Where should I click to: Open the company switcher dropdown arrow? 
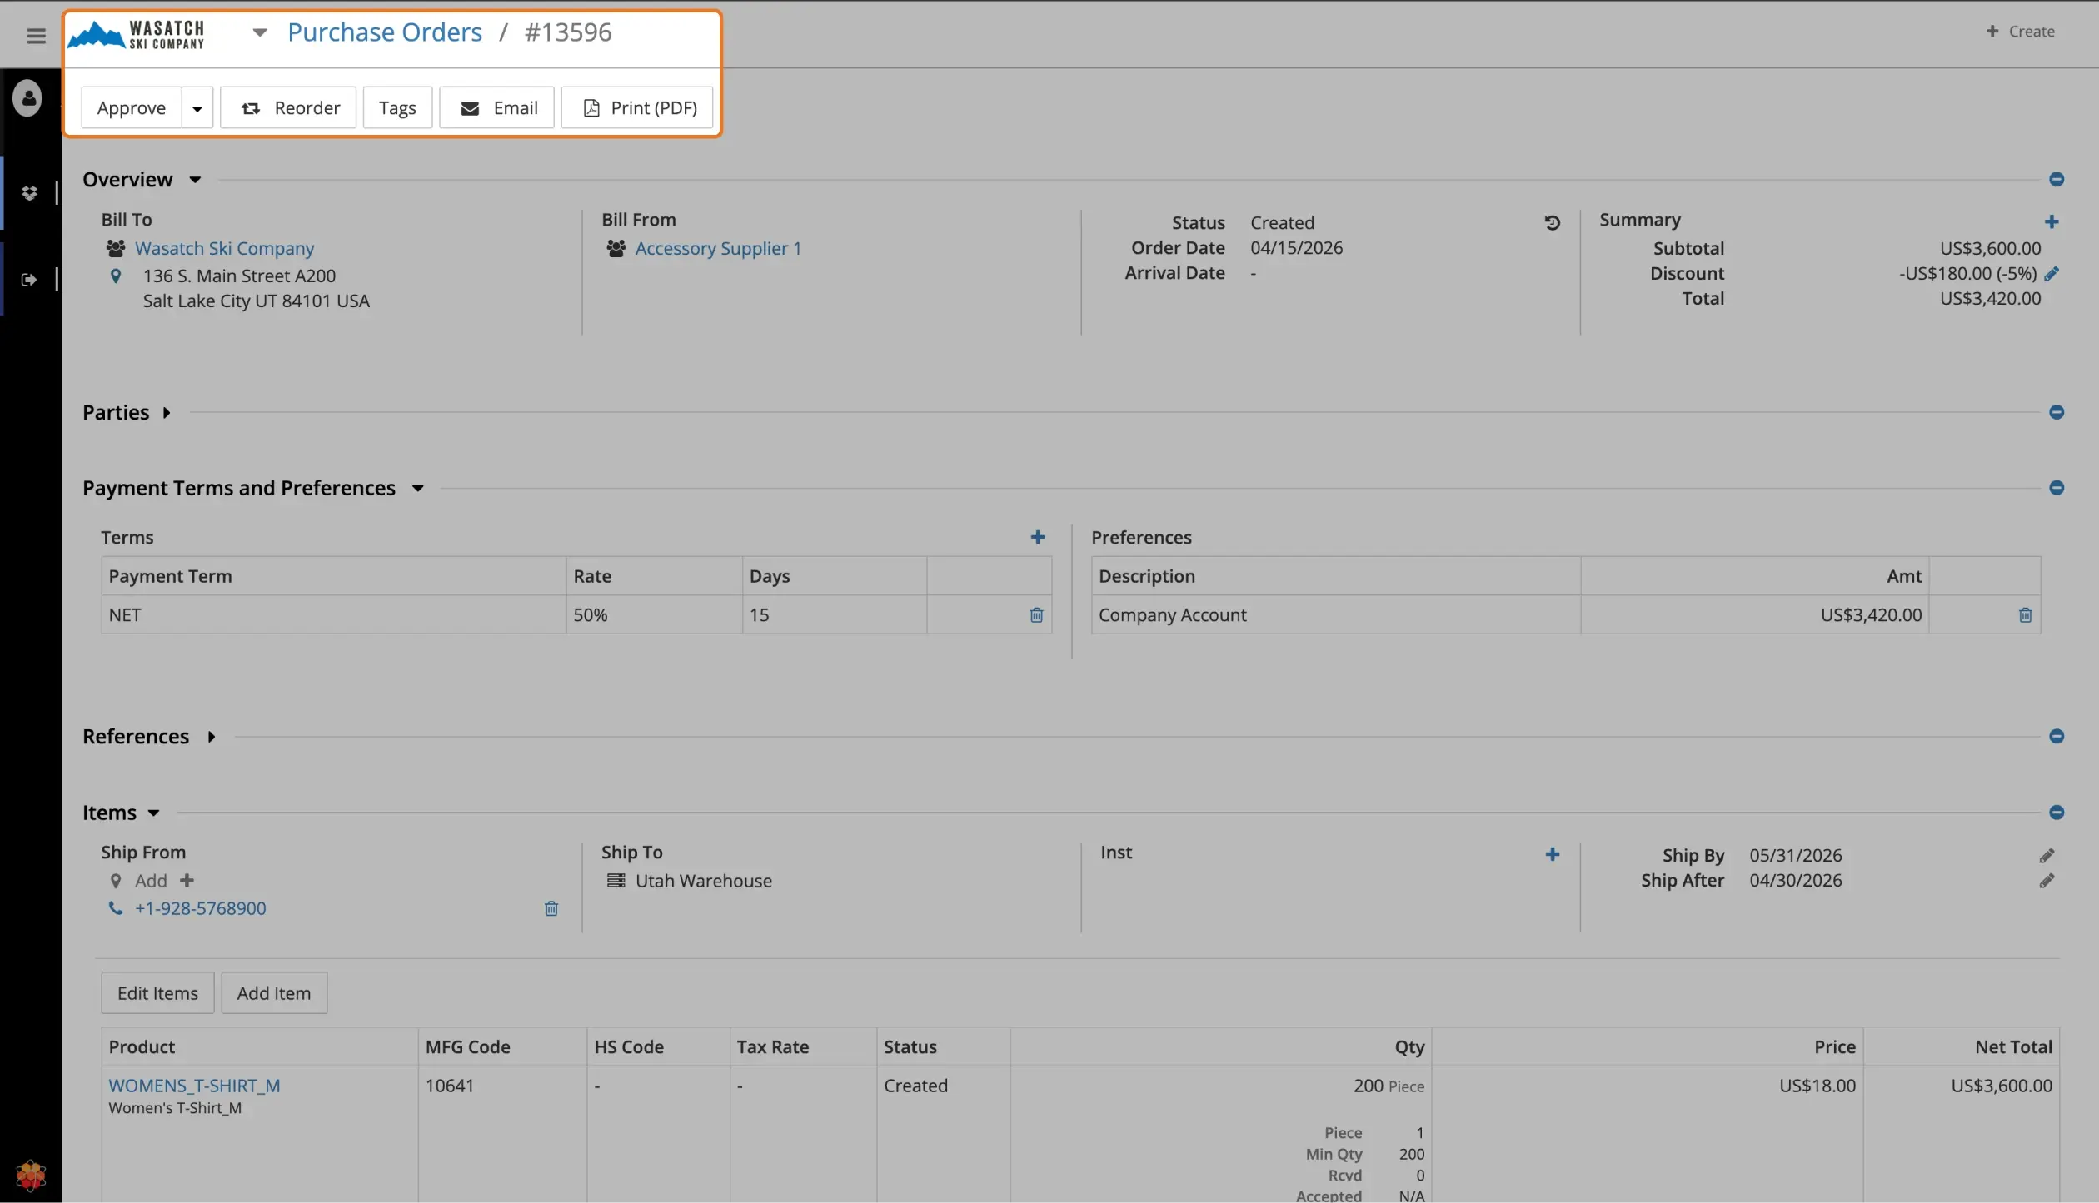(x=260, y=33)
